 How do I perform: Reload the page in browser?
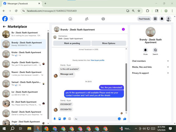tap(16, 11)
